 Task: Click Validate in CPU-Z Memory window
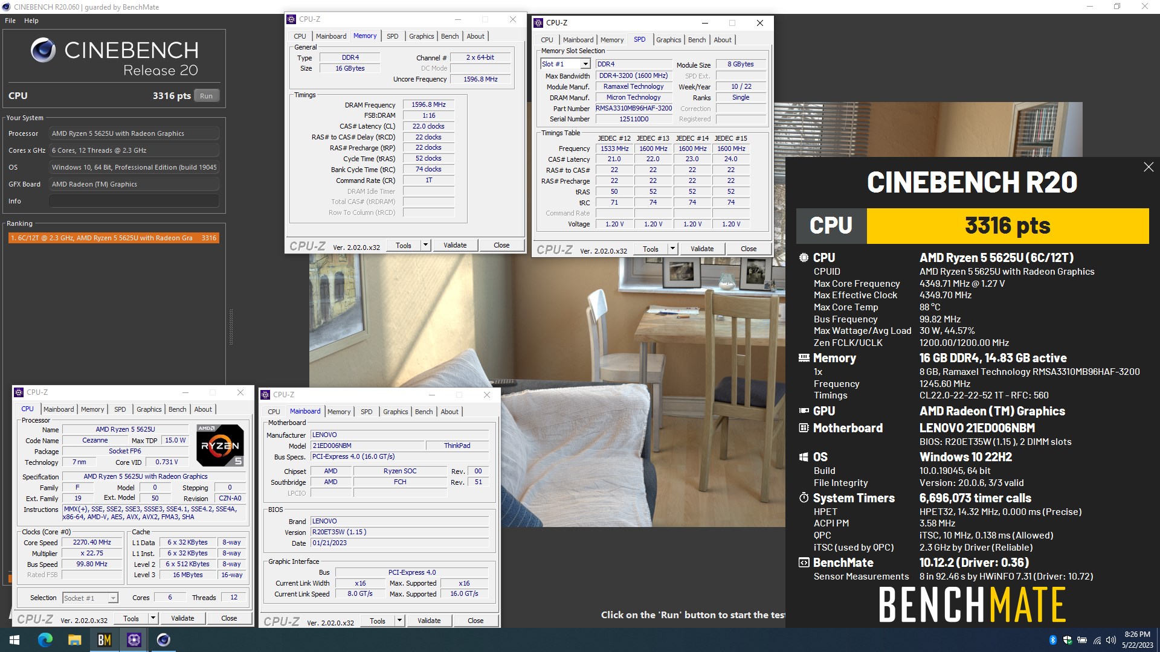coord(455,245)
